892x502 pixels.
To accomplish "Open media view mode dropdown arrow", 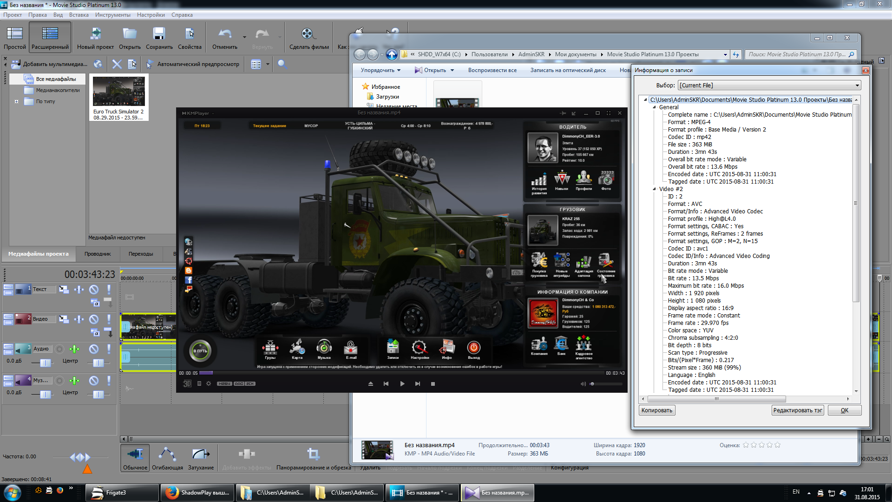I will point(268,64).
